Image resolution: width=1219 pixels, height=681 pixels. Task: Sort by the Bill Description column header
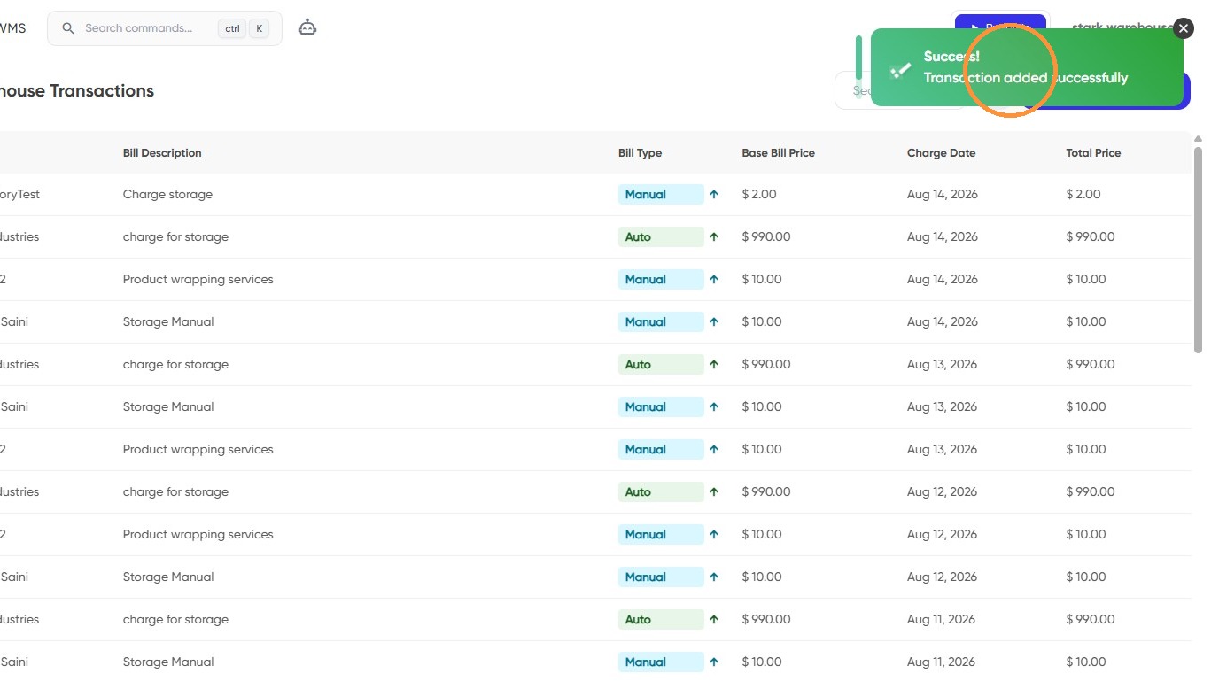[162, 152]
